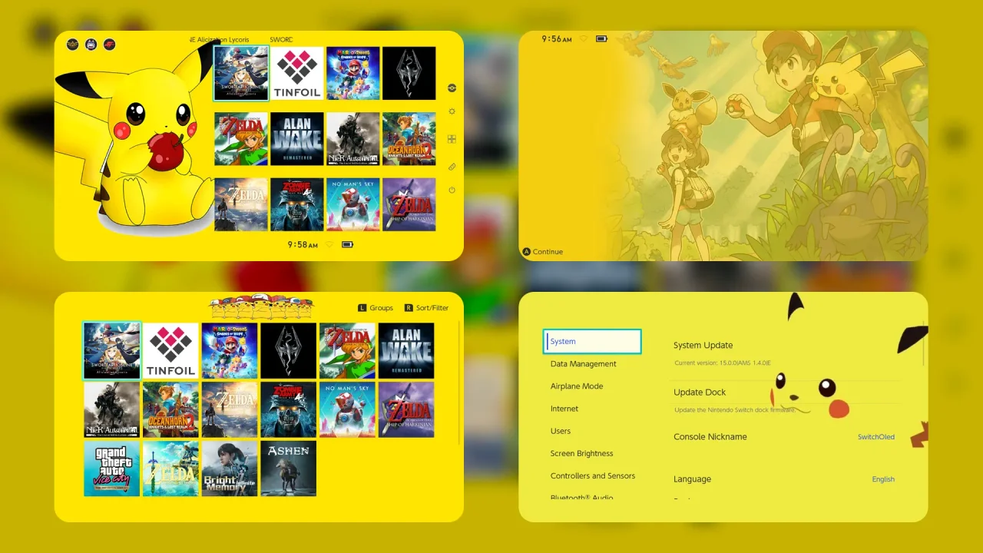Select the Zelda emblem user profile avatar
The width and height of the screenshot is (983, 553).
(x=72, y=45)
